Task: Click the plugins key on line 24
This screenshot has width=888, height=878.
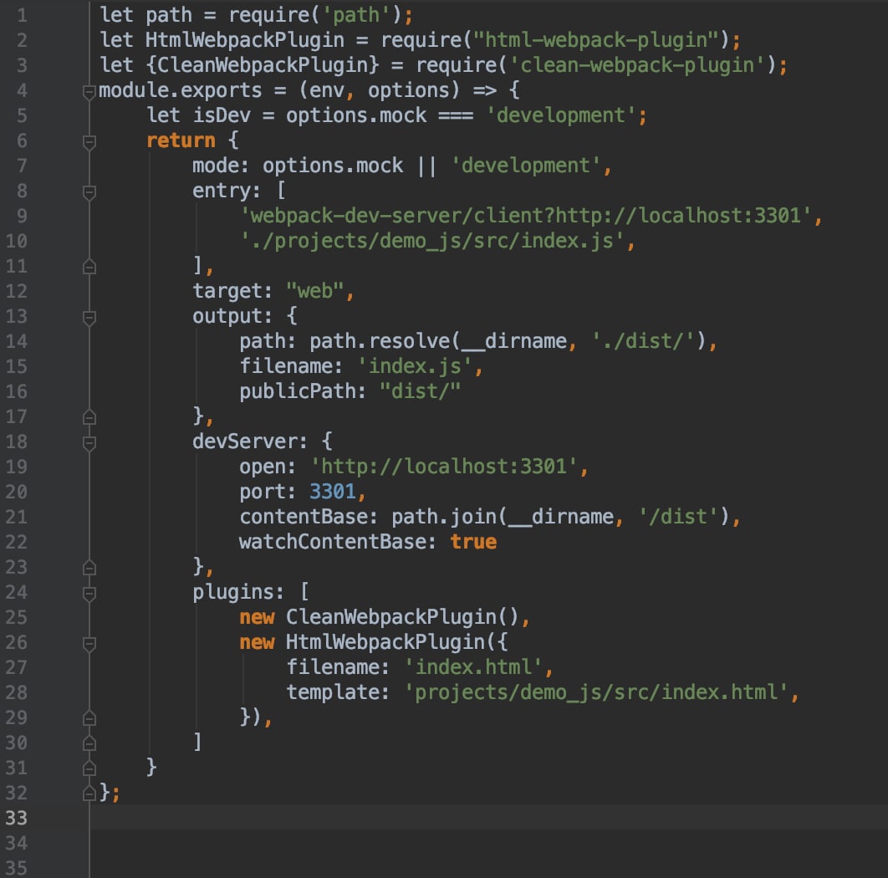Action: coord(233,592)
